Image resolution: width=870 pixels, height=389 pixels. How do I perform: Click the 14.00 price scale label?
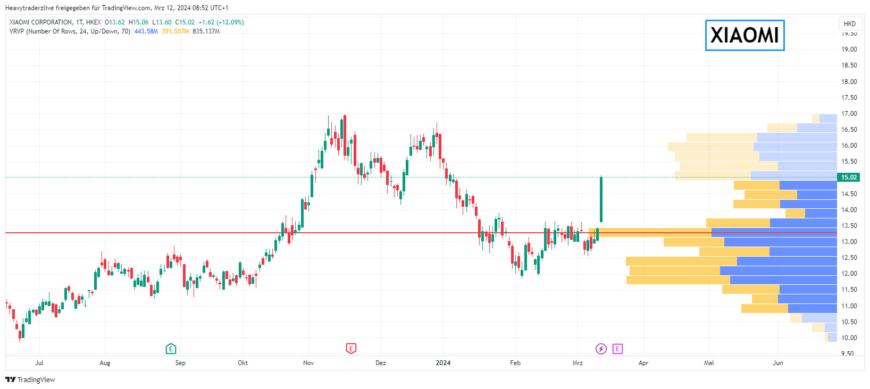(x=849, y=210)
